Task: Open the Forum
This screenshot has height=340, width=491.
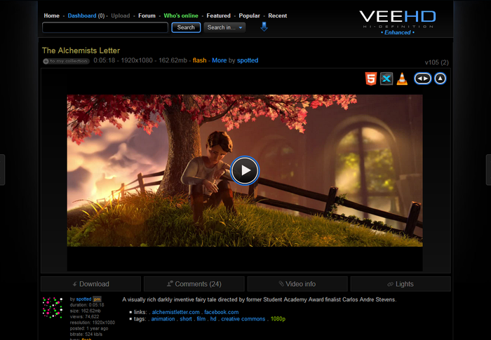Action: click(x=147, y=15)
